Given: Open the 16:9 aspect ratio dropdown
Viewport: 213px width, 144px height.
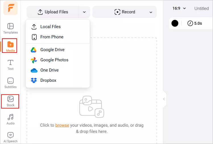Looking at the screenshot, I should [x=179, y=9].
